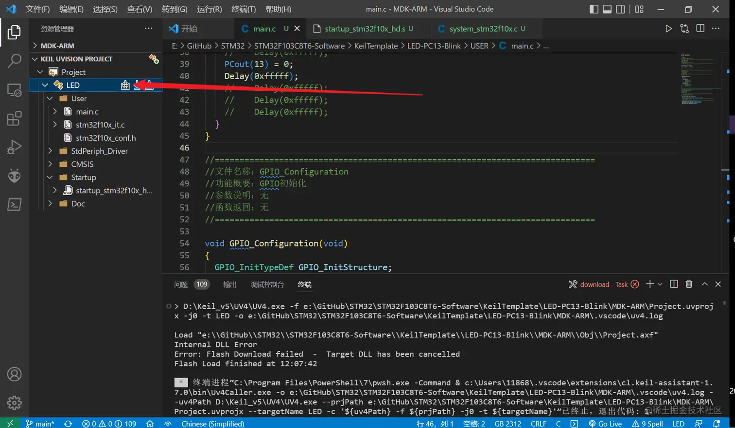Open the 编辑(E) menu

point(71,9)
